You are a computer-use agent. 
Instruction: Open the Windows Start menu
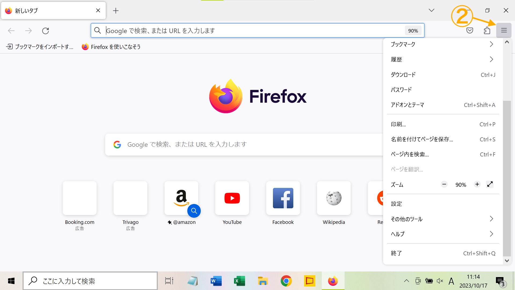tap(11, 281)
